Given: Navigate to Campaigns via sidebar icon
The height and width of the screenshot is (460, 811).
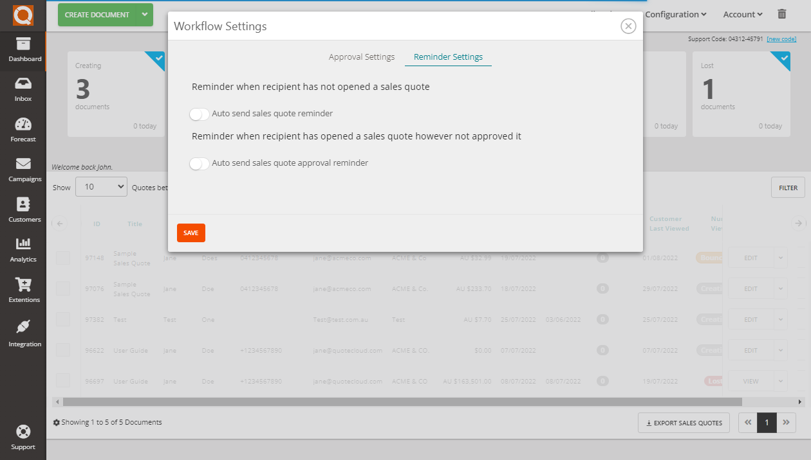Looking at the screenshot, I should click(x=23, y=167).
